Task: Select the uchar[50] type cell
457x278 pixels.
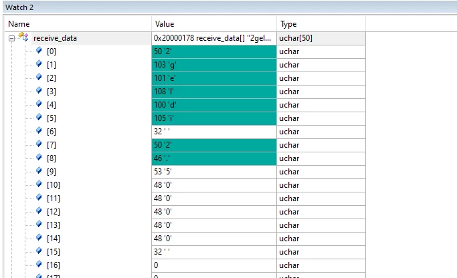Action: click(x=321, y=38)
